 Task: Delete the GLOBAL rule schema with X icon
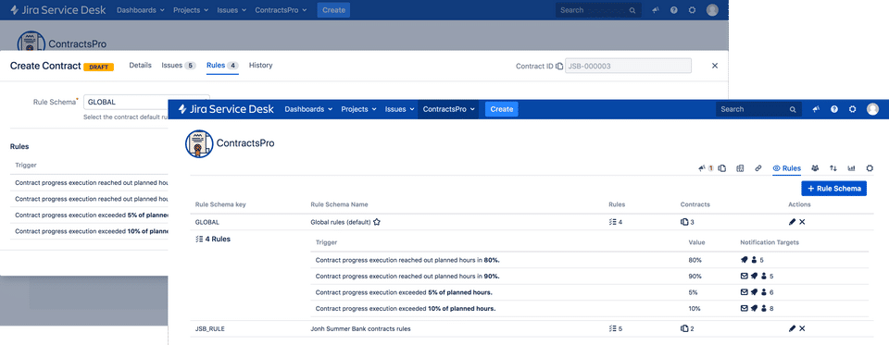[802, 222]
